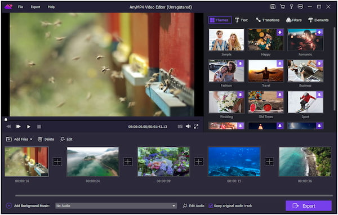
Task: Download the Fashion theme
Action: click(241, 64)
